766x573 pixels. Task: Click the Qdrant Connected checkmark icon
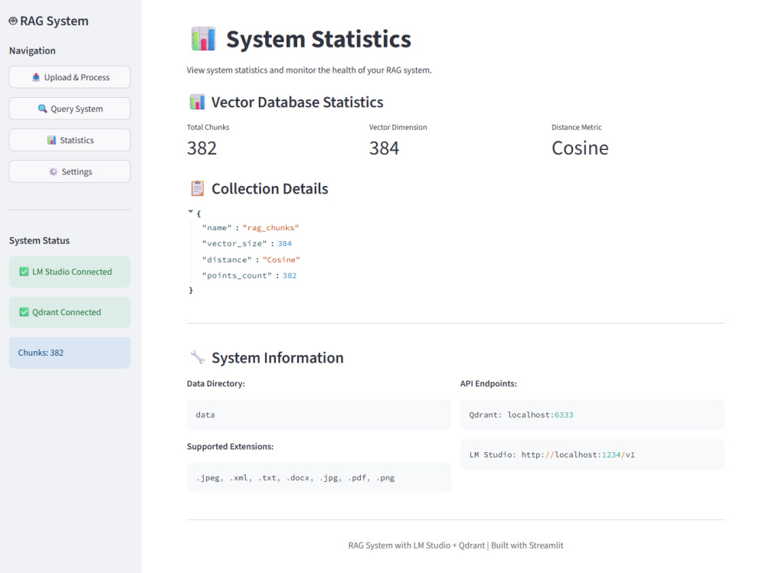point(24,312)
